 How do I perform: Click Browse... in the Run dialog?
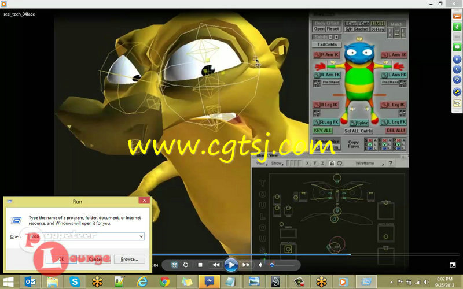pyautogui.click(x=129, y=259)
